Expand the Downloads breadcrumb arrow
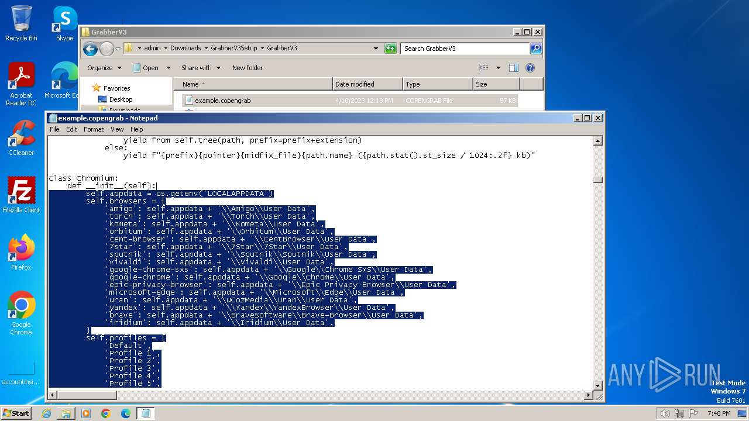The image size is (749, 421). [205, 49]
